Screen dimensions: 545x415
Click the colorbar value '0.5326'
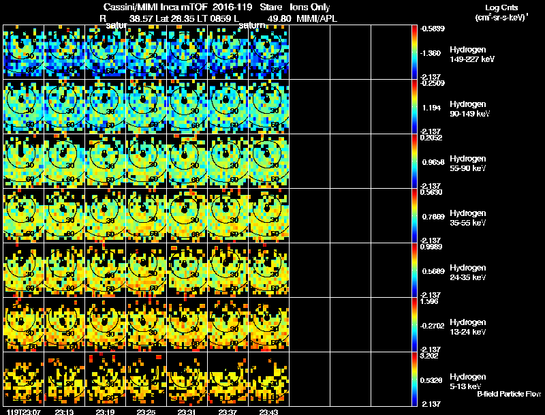431,381
